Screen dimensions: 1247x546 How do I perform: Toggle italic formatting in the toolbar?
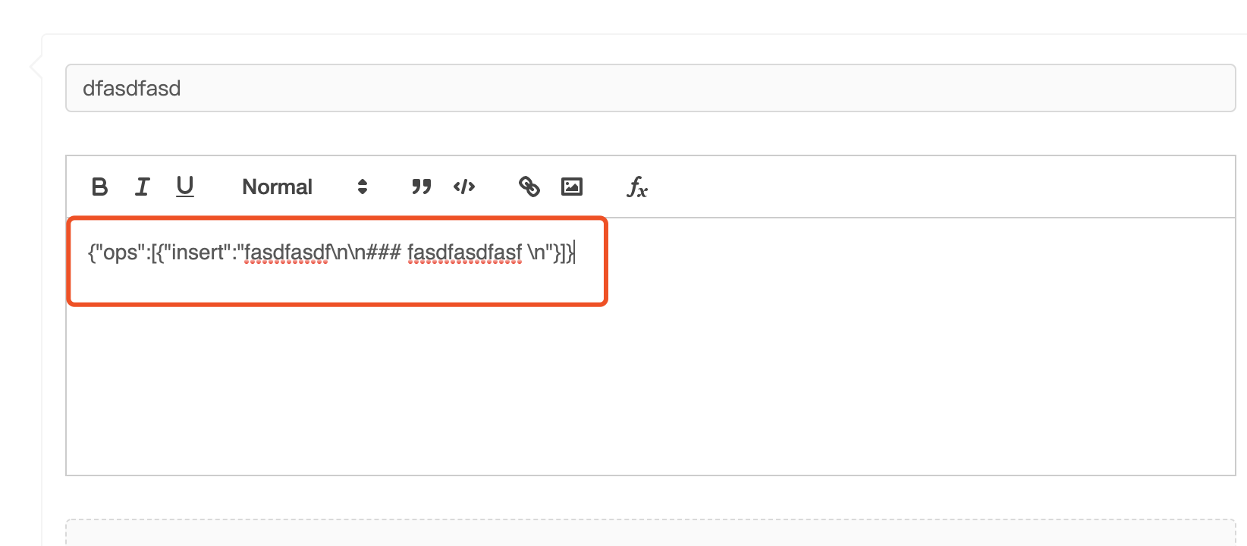pyautogui.click(x=142, y=187)
